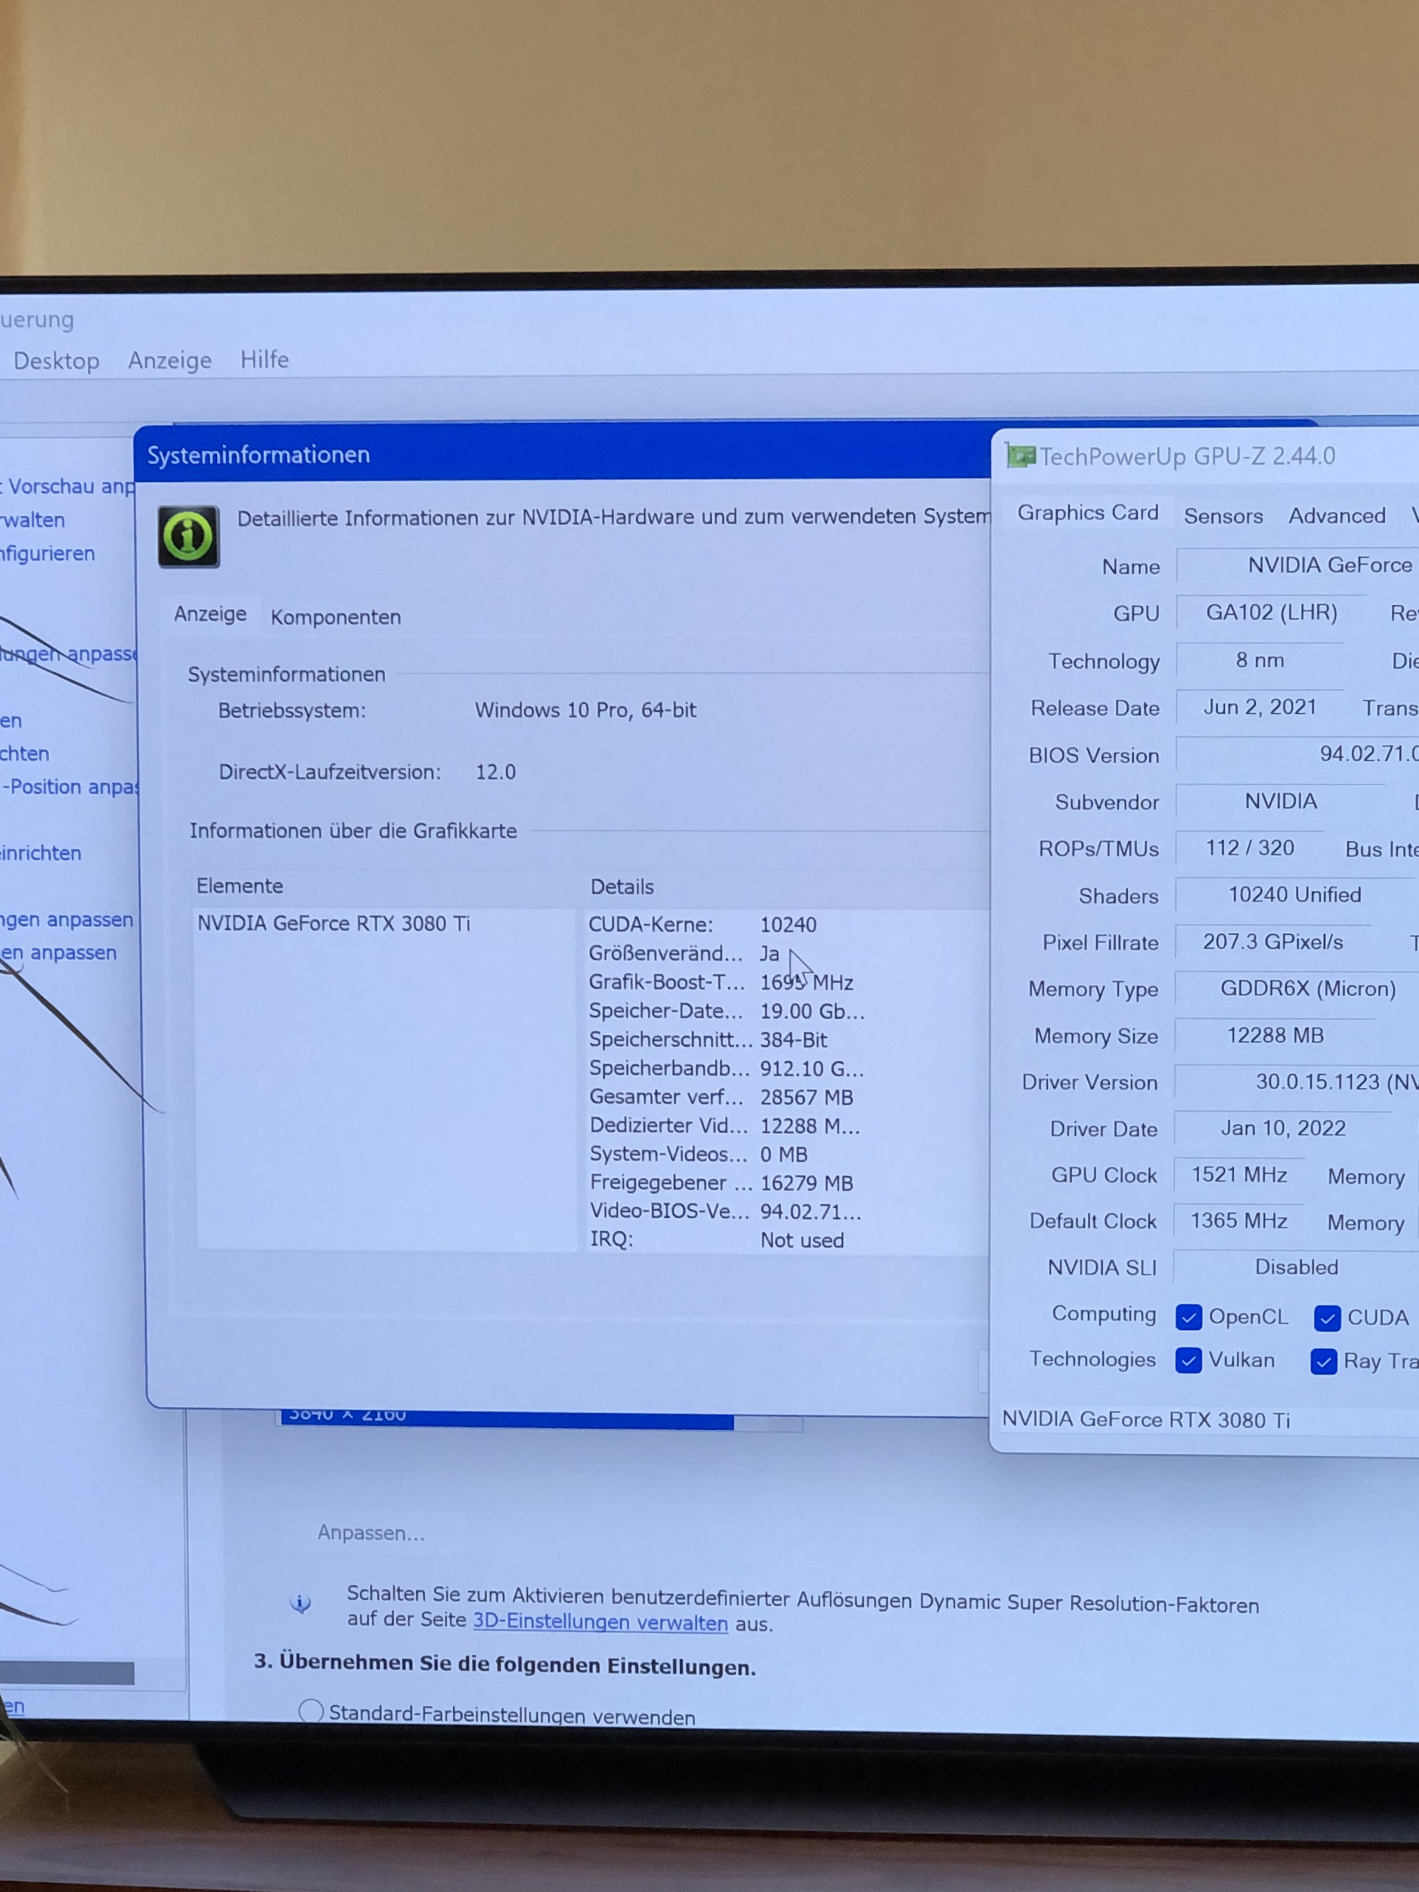The image size is (1419, 1892).
Task: Toggle the Ray Tracing checkbox
Action: (x=1323, y=1362)
